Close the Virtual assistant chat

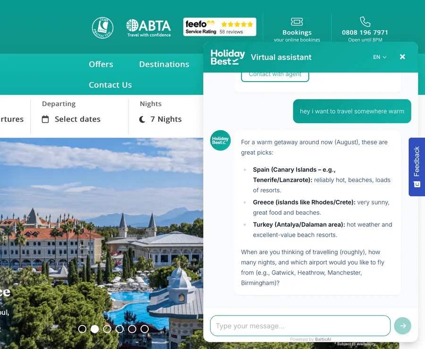tap(402, 57)
